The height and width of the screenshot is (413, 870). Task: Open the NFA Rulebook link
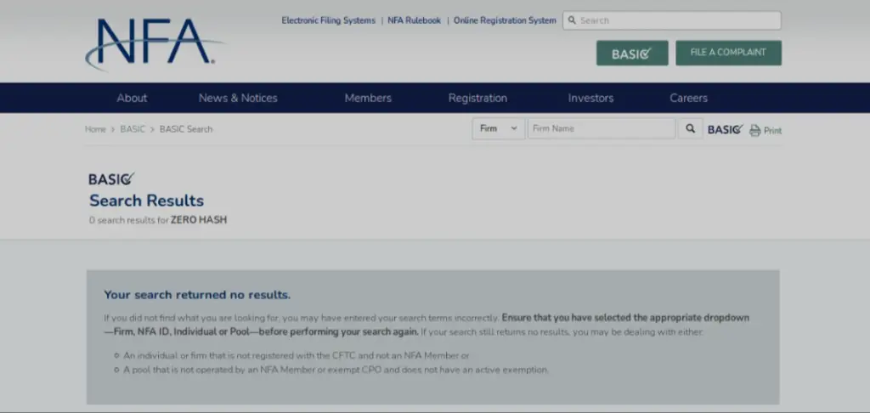tap(414, 20)
